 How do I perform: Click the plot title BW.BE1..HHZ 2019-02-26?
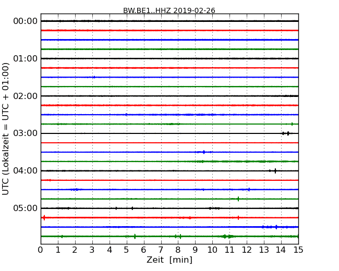pyautogui.click(x=169, y=10)
